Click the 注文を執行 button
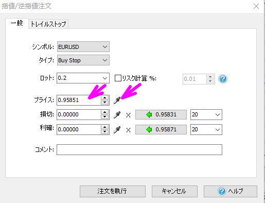The width and height of the screenshot is (265, 203). (113, 191)
